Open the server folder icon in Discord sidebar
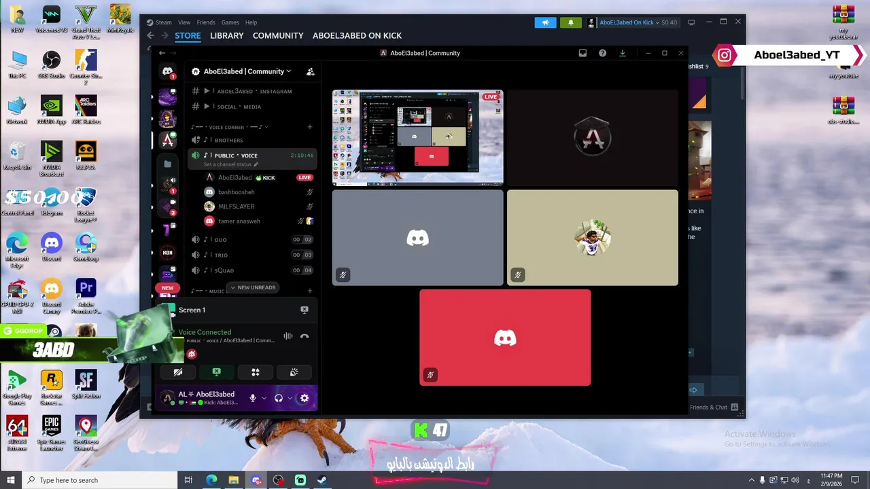Screen dimensions: 870x489 point(167,164)
